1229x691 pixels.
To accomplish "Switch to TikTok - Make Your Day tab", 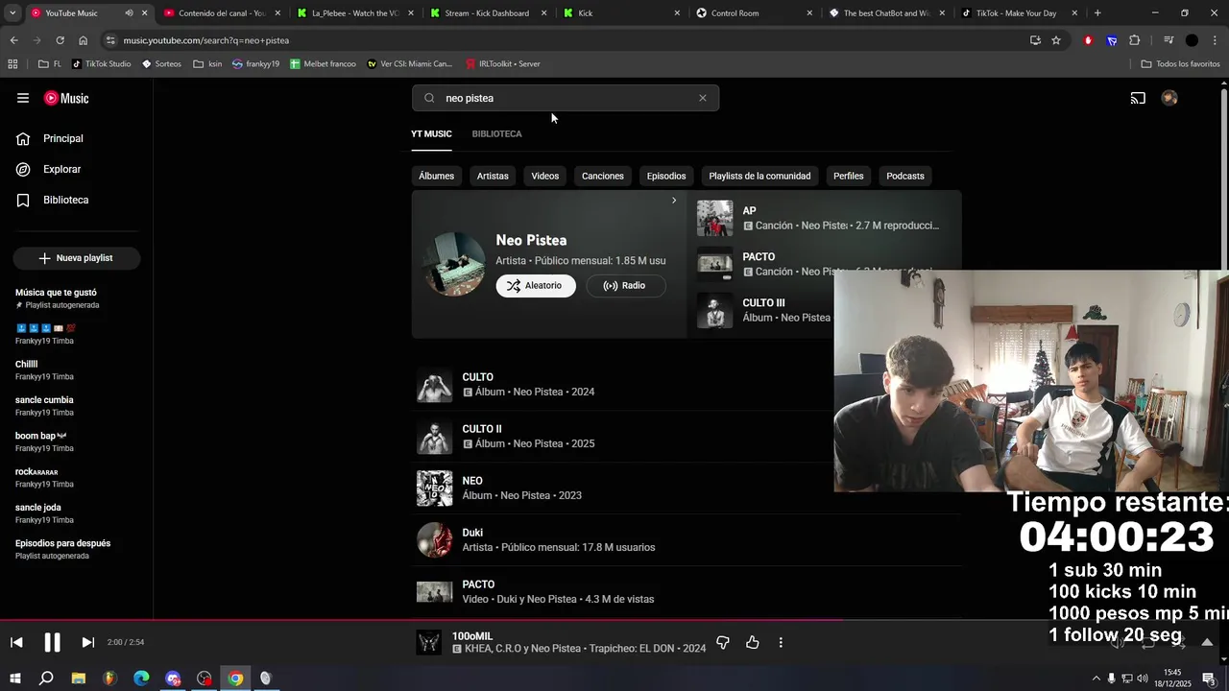I will [1020, 13].
